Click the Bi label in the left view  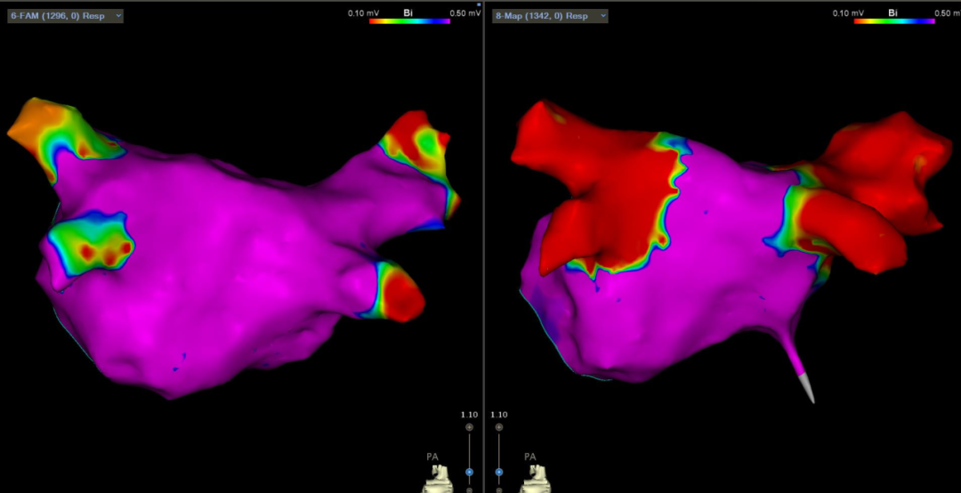tap(408, 12)
